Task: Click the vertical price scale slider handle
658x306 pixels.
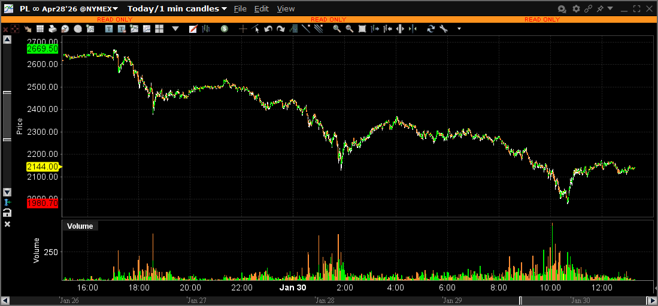Action: pos(7,116)
